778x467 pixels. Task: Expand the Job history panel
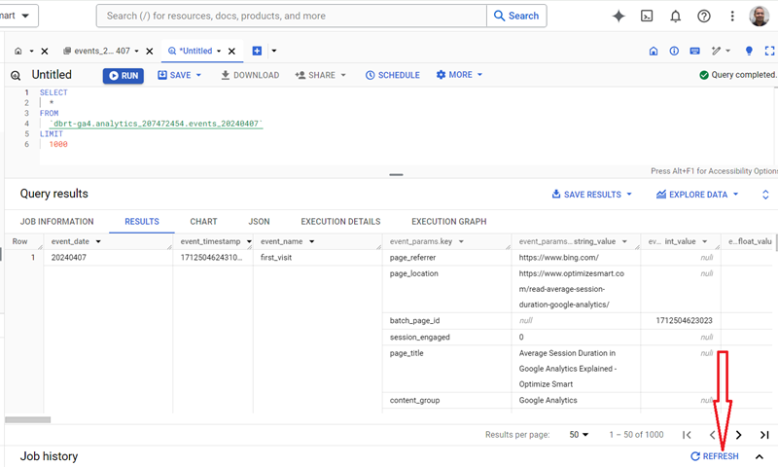[760, 456]
